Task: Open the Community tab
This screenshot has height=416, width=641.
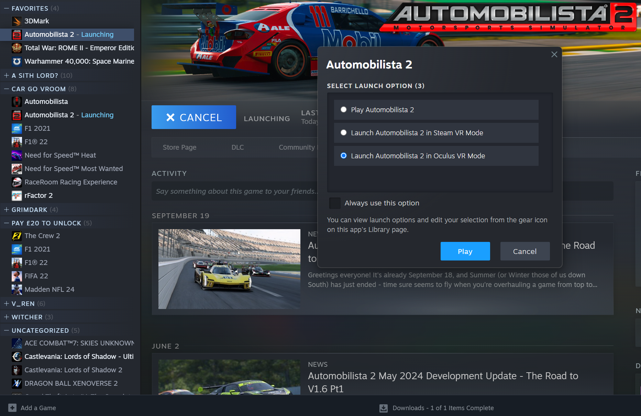Action: click(297, 147)
